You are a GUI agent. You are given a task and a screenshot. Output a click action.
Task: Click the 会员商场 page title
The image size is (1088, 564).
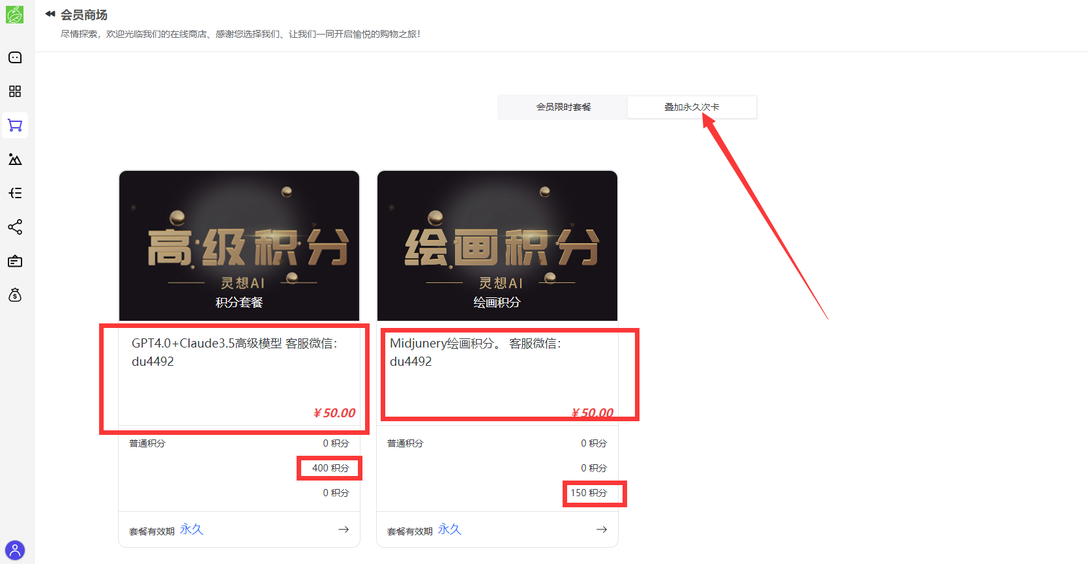[84, 14]
